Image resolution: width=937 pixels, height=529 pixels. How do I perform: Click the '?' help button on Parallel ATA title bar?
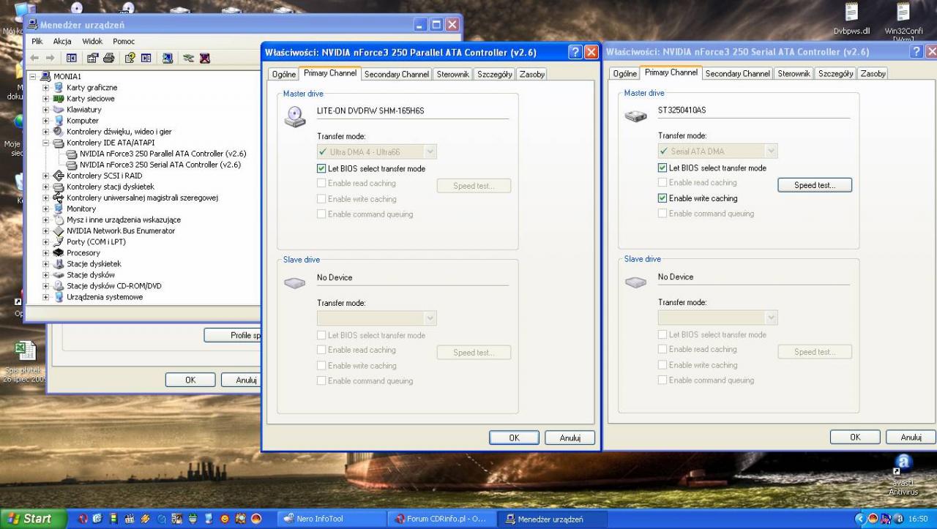coord(575,52)
